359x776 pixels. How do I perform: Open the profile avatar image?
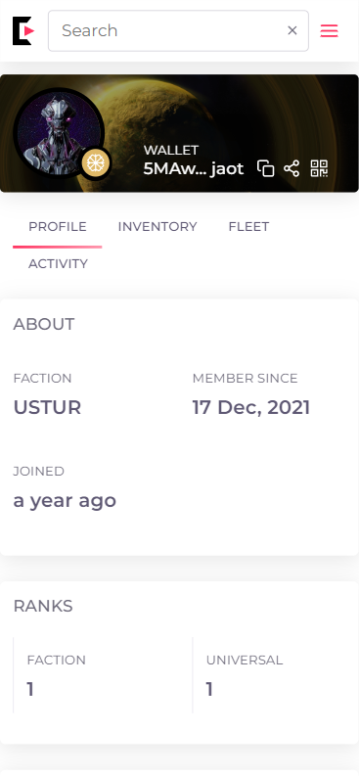(x=59, y=135)
